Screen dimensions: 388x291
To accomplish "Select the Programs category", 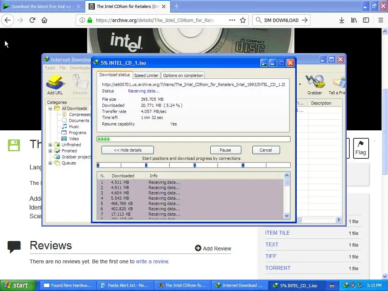I will pyautogui.click(x=74, y=133).
